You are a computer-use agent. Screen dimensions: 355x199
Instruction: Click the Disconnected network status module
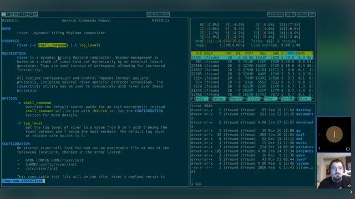pyautogui.click(x=276, y=14)
